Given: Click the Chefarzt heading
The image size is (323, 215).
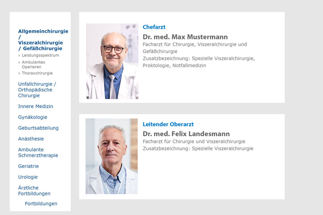Looking at the screenshot, I should click(154, 27).
